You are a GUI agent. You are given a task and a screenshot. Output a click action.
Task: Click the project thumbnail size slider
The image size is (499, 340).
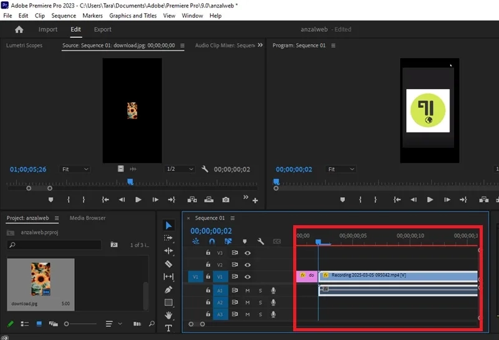(80, 324)
